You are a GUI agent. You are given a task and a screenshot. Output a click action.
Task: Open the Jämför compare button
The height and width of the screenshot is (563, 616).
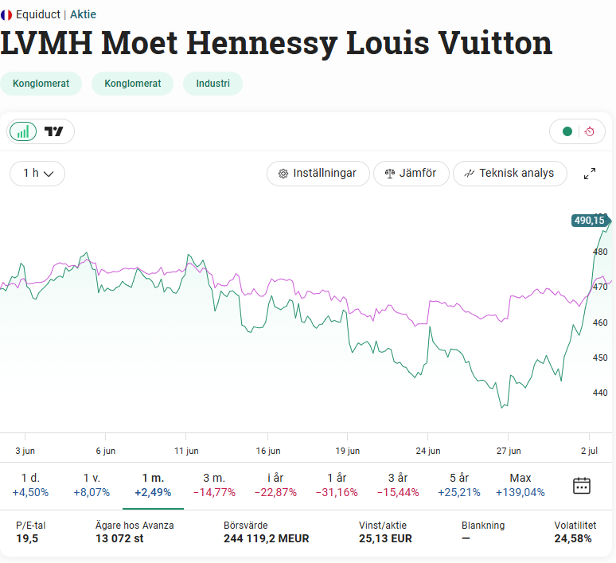(411, 174)
